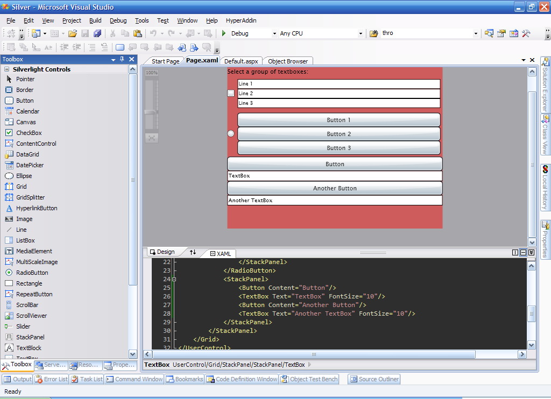Collapse XAML line 24 StackPanel outlining

(174, 279)
